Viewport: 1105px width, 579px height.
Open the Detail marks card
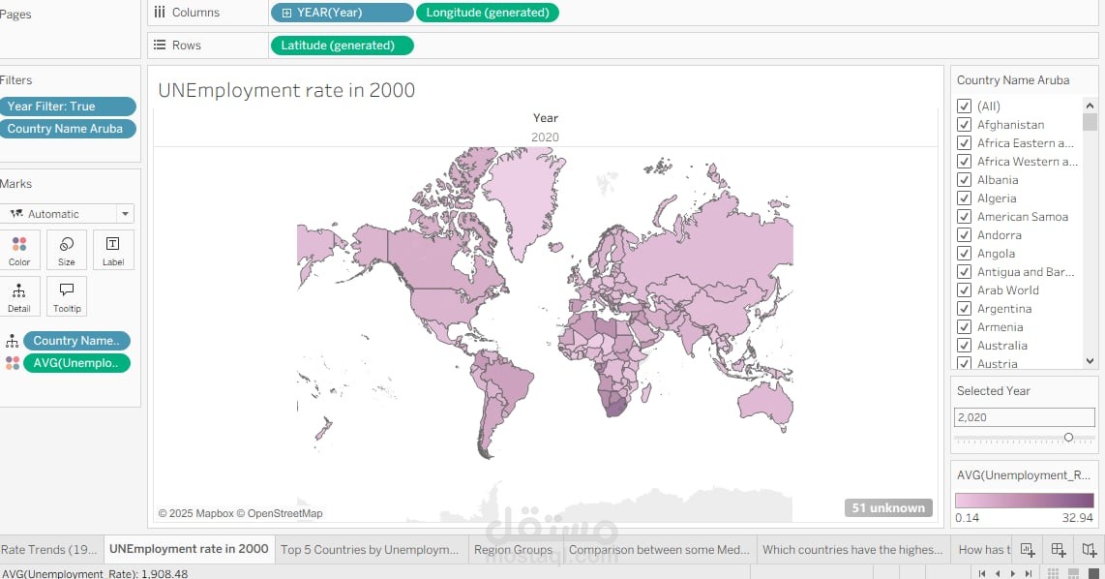[19, 296]
